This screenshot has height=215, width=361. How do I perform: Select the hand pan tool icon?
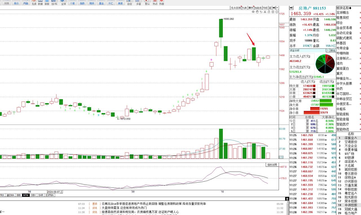pyautogui.click(x=257, y=12)
